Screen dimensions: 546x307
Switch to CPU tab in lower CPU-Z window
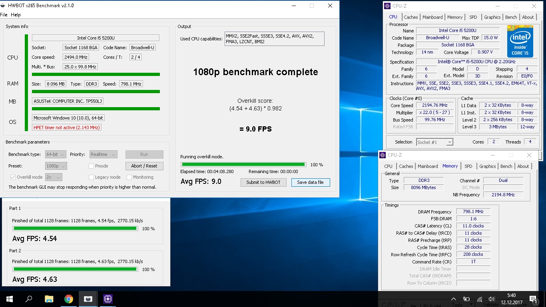388,166
